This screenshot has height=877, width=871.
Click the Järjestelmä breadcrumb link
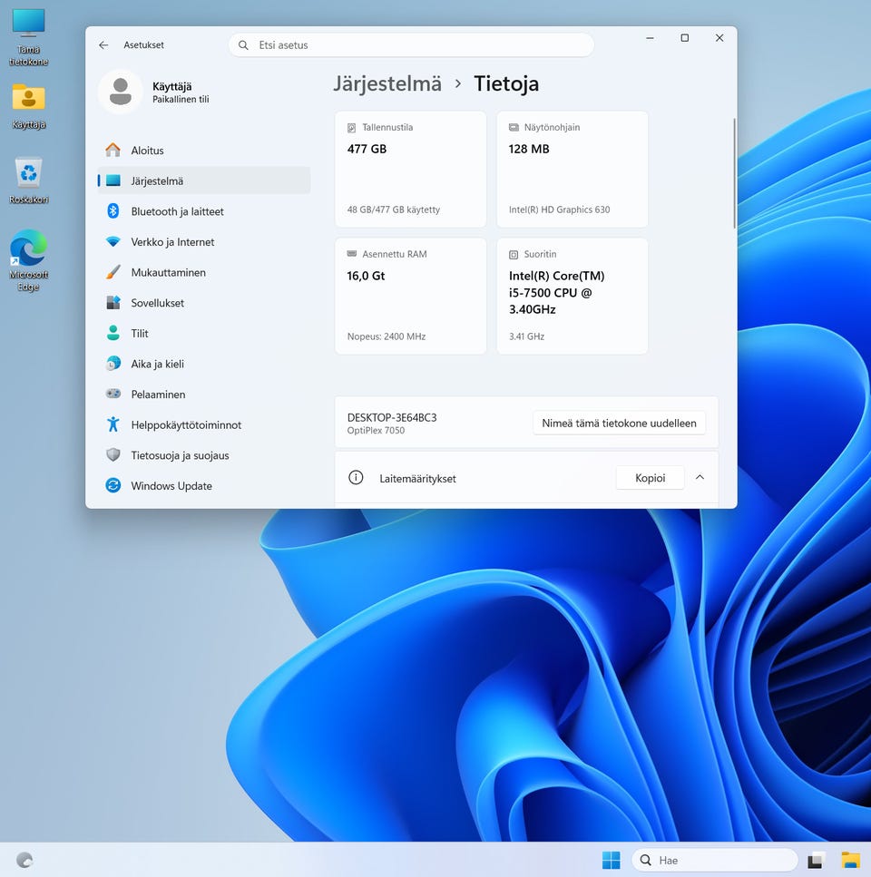coord(387,84)
